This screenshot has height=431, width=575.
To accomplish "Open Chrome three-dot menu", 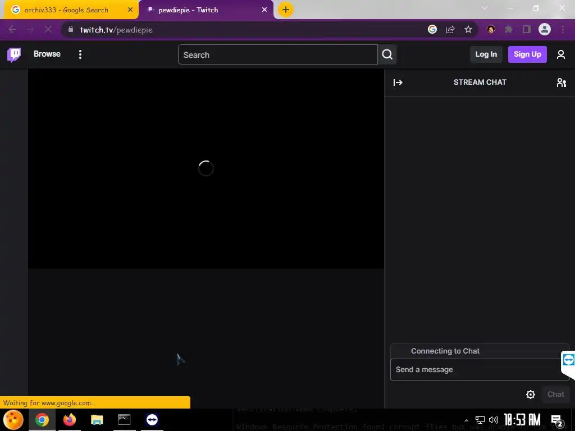I will [563, 29].
